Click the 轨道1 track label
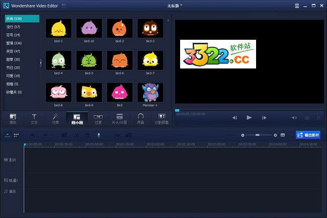 (x=11, y=180)
